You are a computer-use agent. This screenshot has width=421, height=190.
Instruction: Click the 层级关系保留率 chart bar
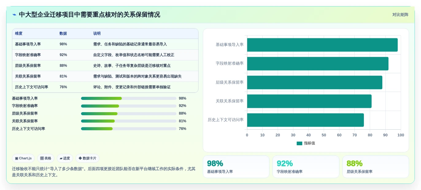[x=315, y=82]
